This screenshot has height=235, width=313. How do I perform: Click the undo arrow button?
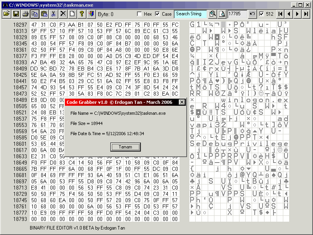point(253,14)
